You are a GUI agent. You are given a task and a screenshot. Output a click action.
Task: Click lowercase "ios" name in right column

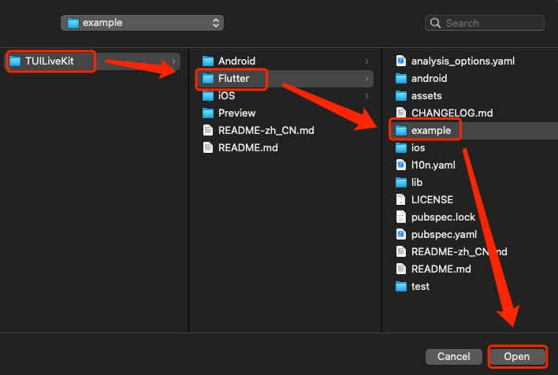click(x=418, y=147)
